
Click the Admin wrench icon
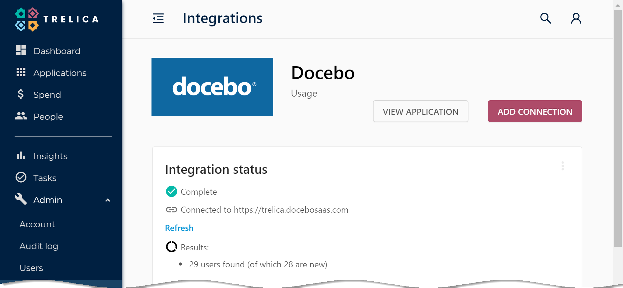(21, 199)
